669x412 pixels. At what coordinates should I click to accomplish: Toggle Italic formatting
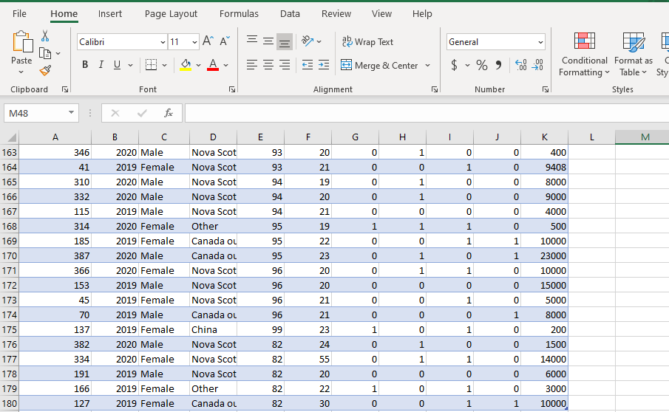click(101, 65)
